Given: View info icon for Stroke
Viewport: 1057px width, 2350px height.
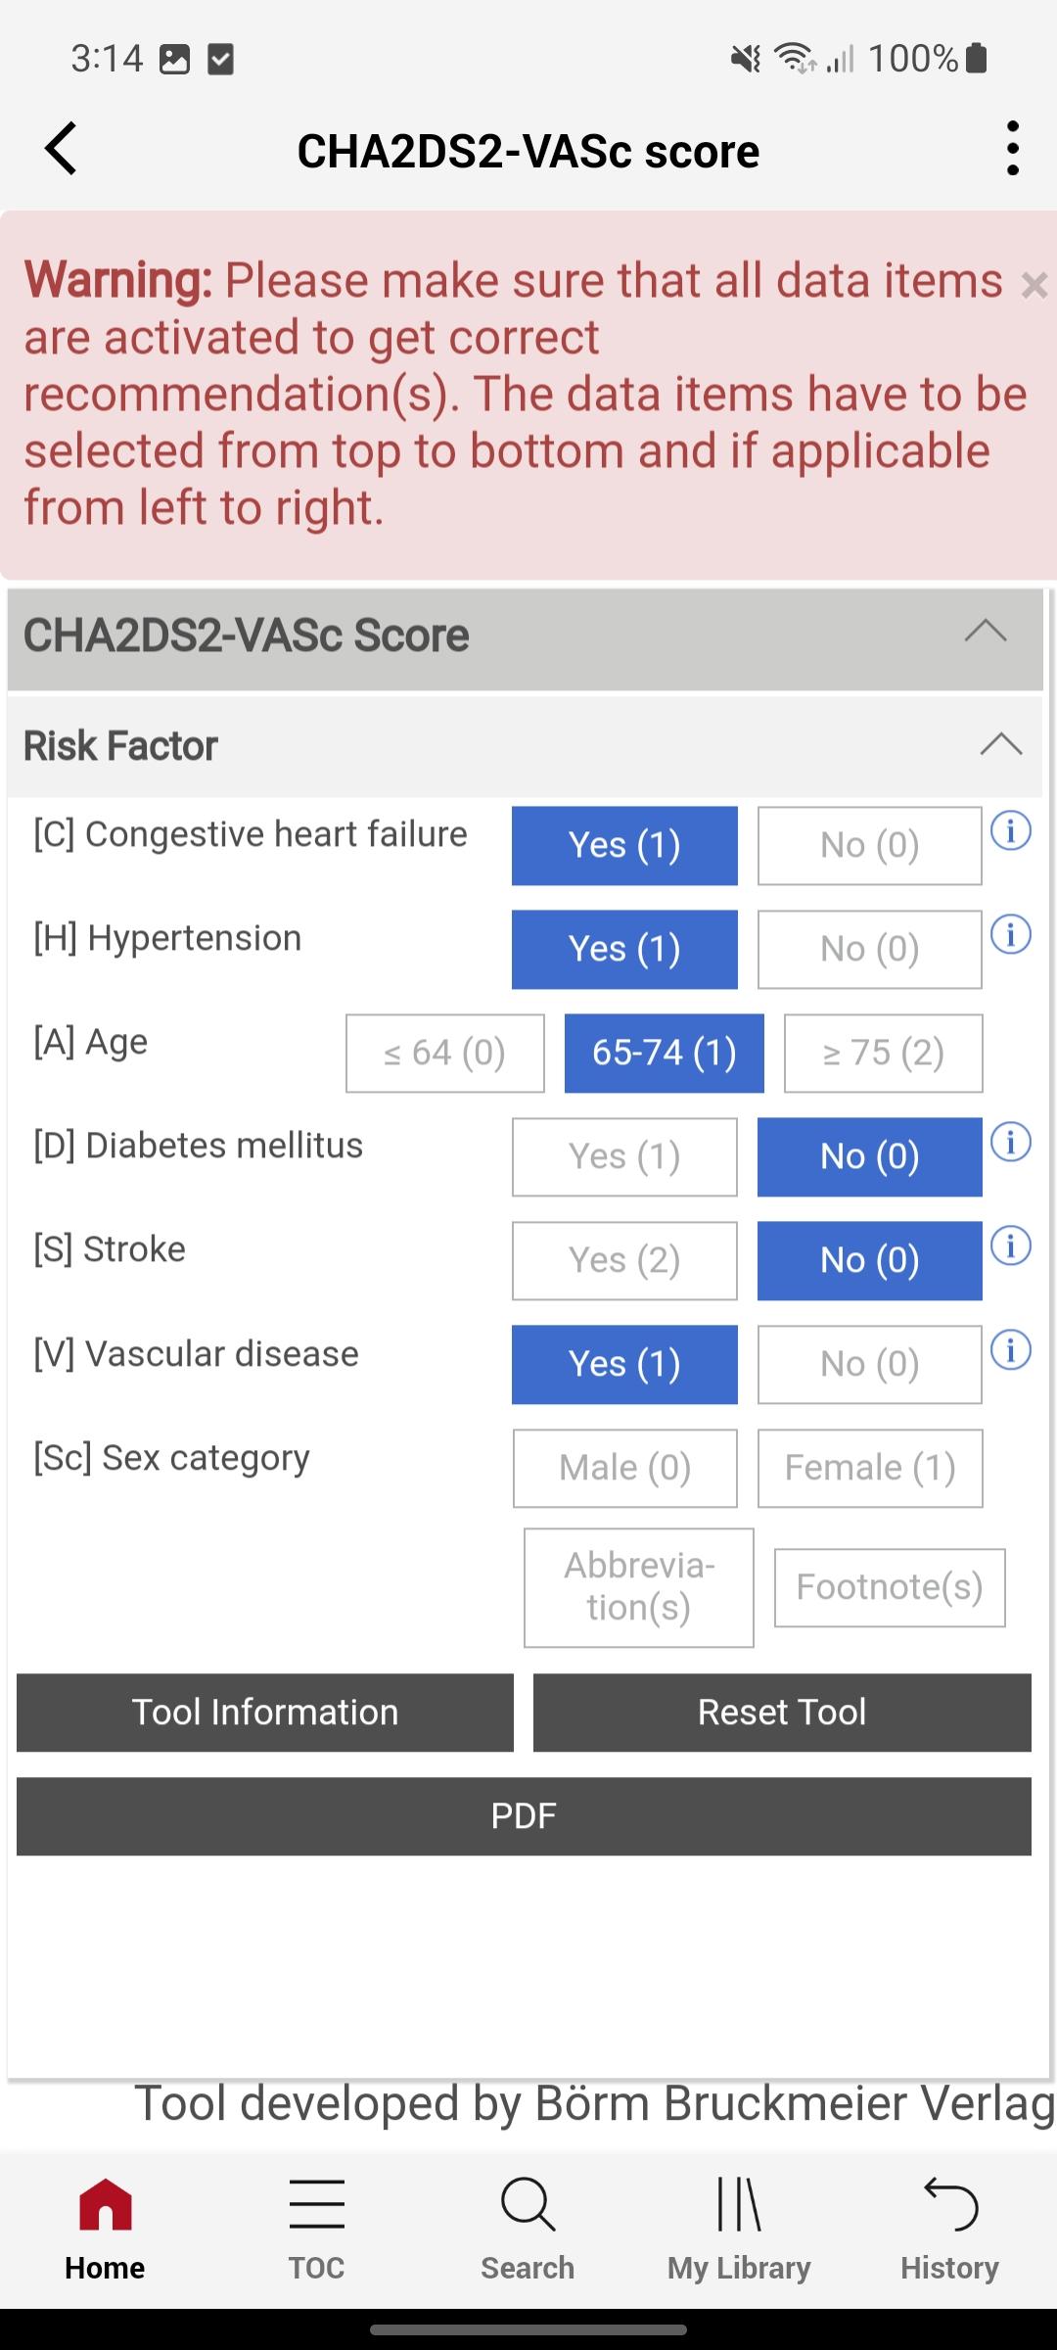Looking at the screenshot, I should click(1011, 1245).
